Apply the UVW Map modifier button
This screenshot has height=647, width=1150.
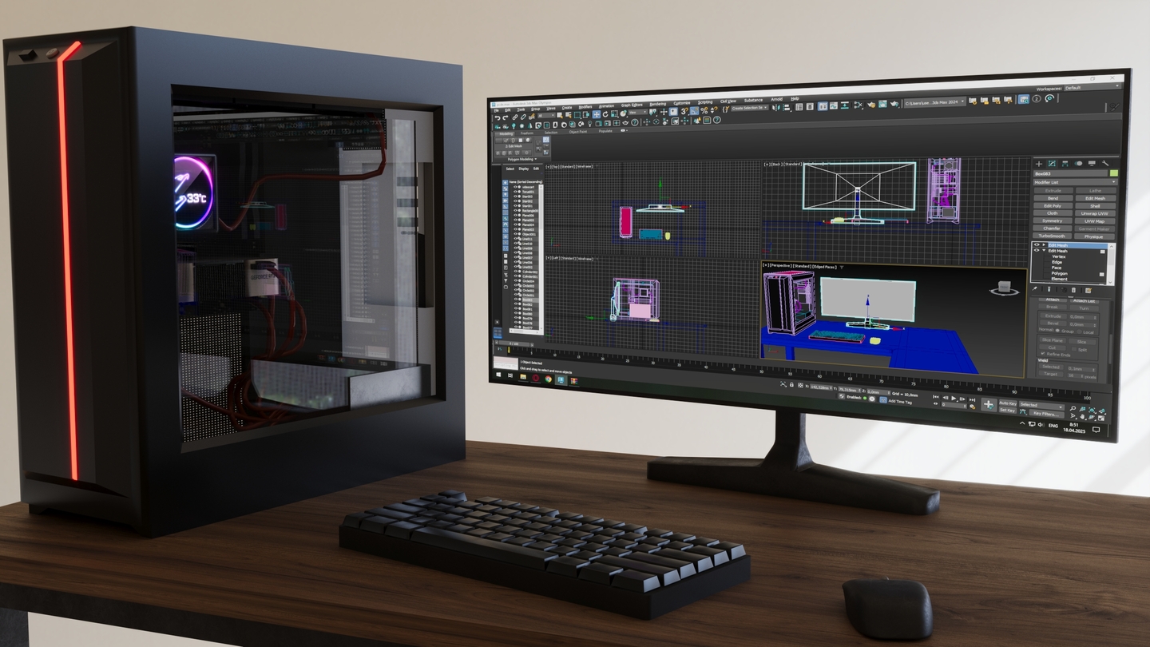1094,221
